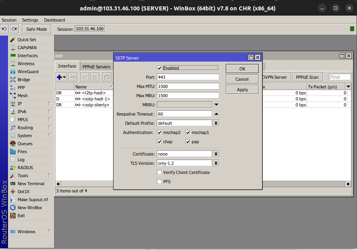357x250 pixels.
Task: Click the Redo arrow icon
Action: [x=14, y=29]
